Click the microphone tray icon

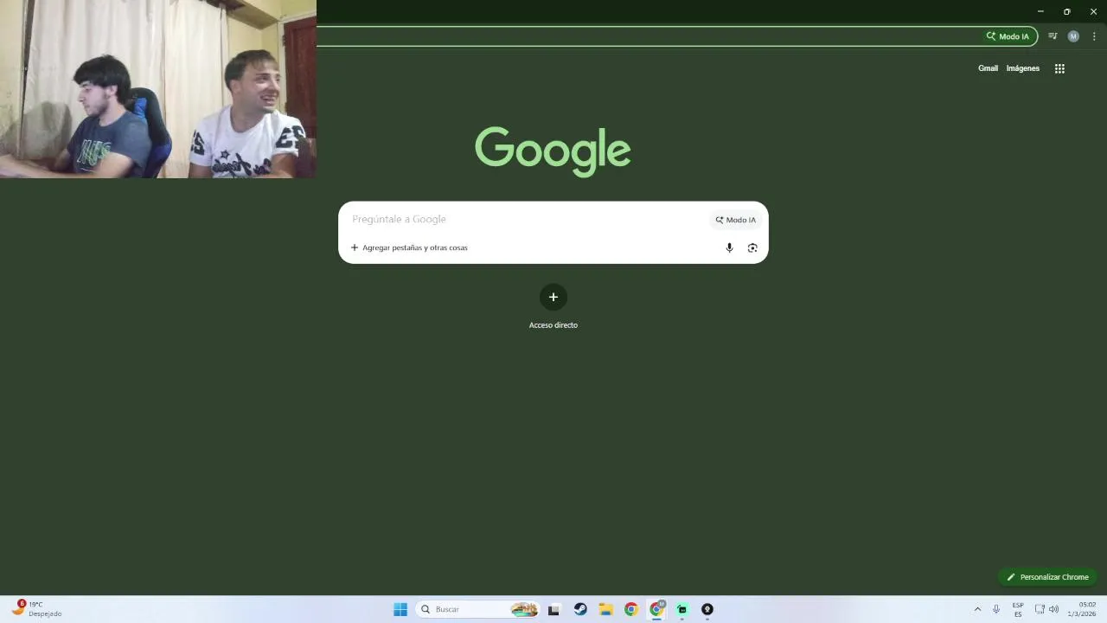pos(996,609)
